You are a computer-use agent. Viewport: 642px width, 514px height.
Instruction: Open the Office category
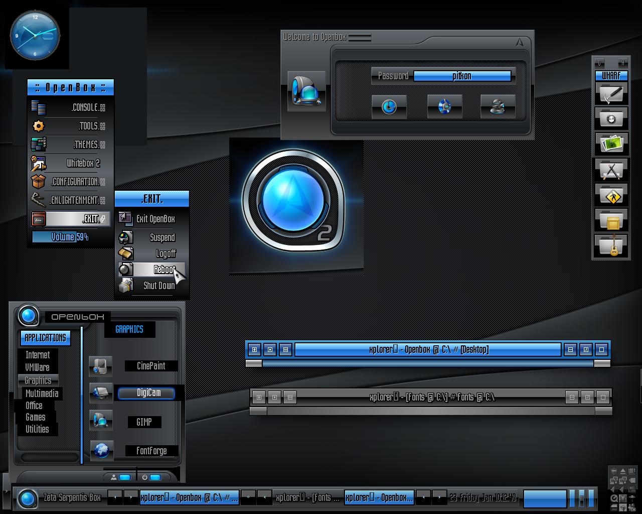[x=34, y=406]
